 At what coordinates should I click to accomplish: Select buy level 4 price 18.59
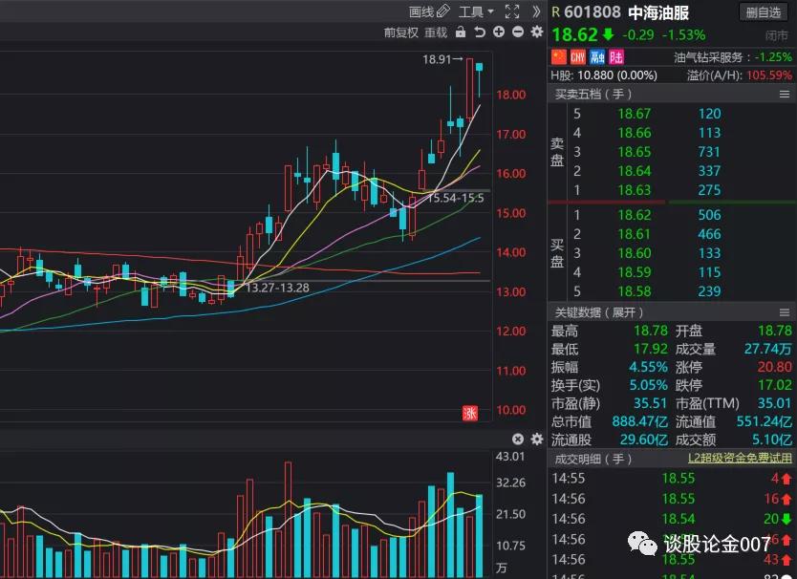[635, 272]
